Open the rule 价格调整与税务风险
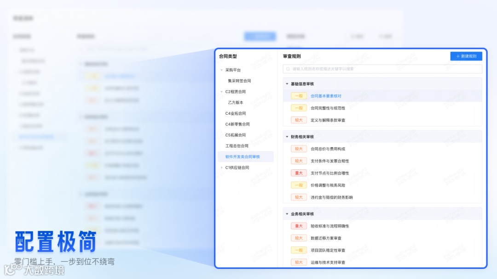497x279 pixels. (x=328, y=185)
